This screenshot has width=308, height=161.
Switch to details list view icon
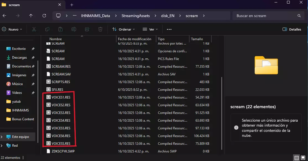click(297, 158)
